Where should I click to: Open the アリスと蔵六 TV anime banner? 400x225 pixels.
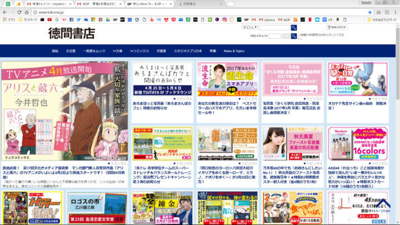[64, 111]
